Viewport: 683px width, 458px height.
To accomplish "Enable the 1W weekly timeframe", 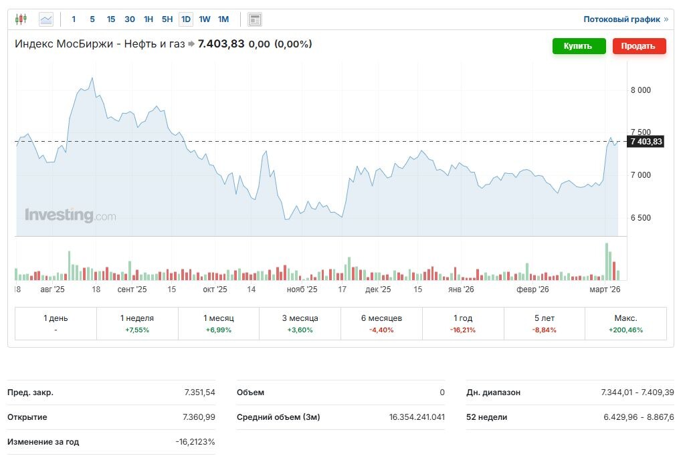I will pos(204,19).
